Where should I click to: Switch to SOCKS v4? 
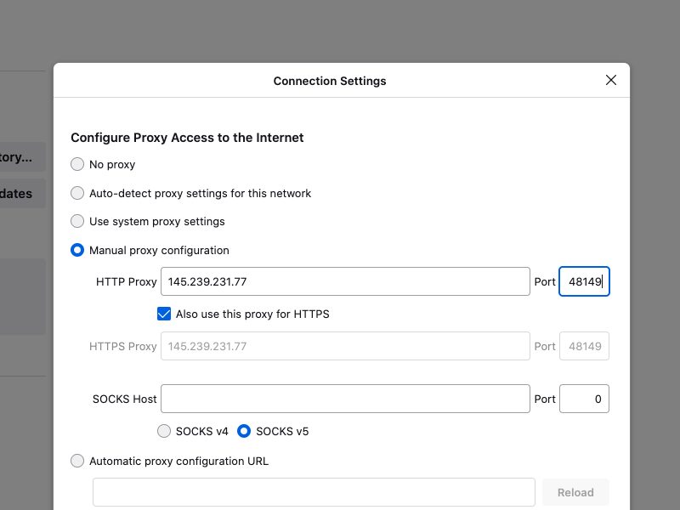(164, 431)
